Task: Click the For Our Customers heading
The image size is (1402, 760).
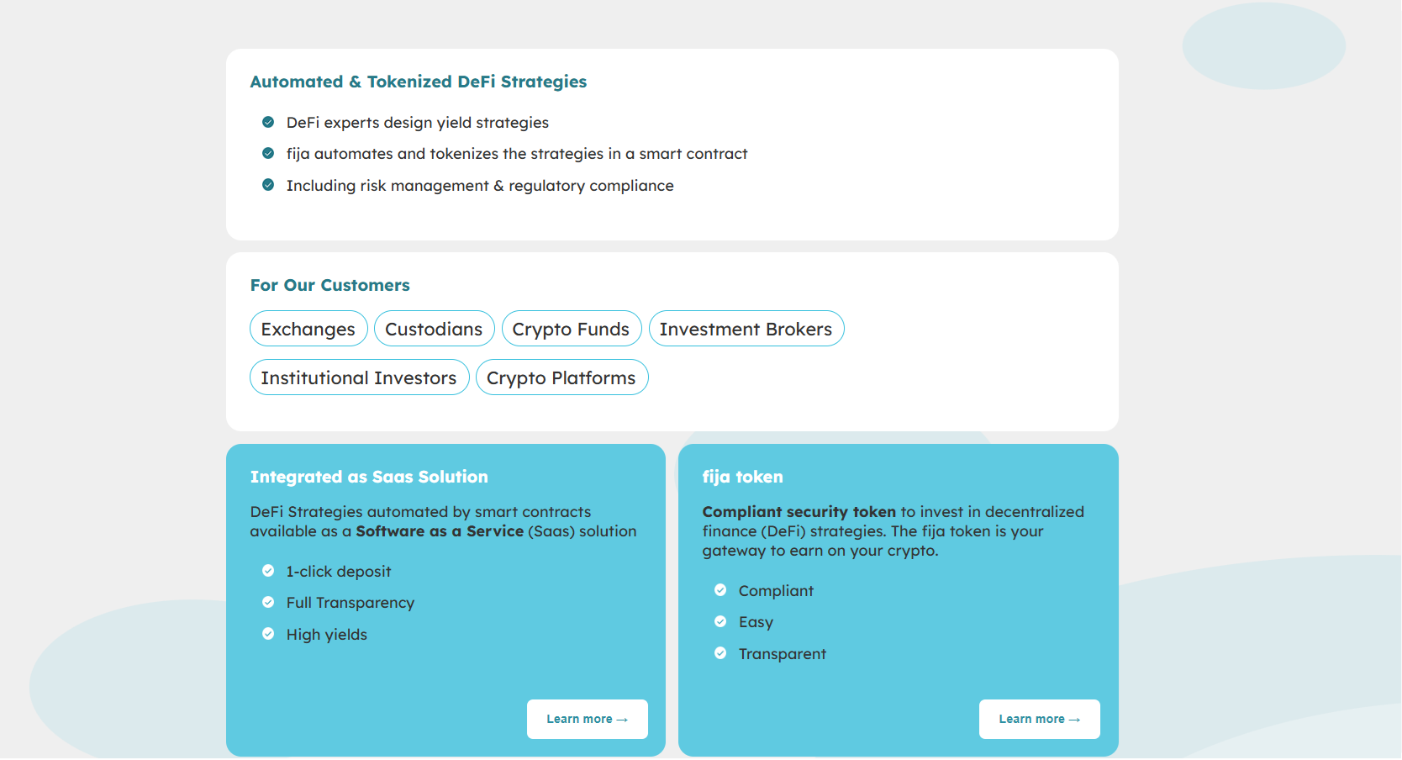Action: [x=330, y=285]
